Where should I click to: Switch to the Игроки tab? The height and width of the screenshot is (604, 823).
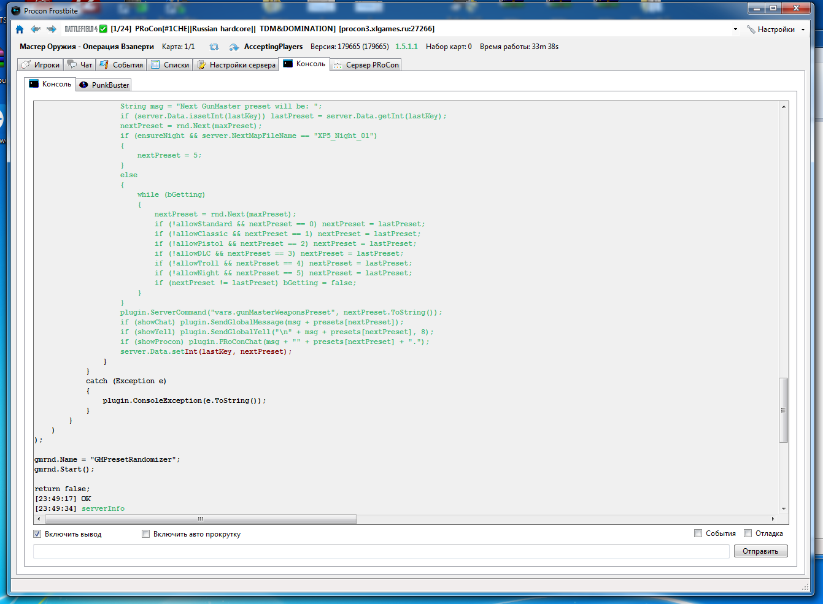click(x=41, y=65)
